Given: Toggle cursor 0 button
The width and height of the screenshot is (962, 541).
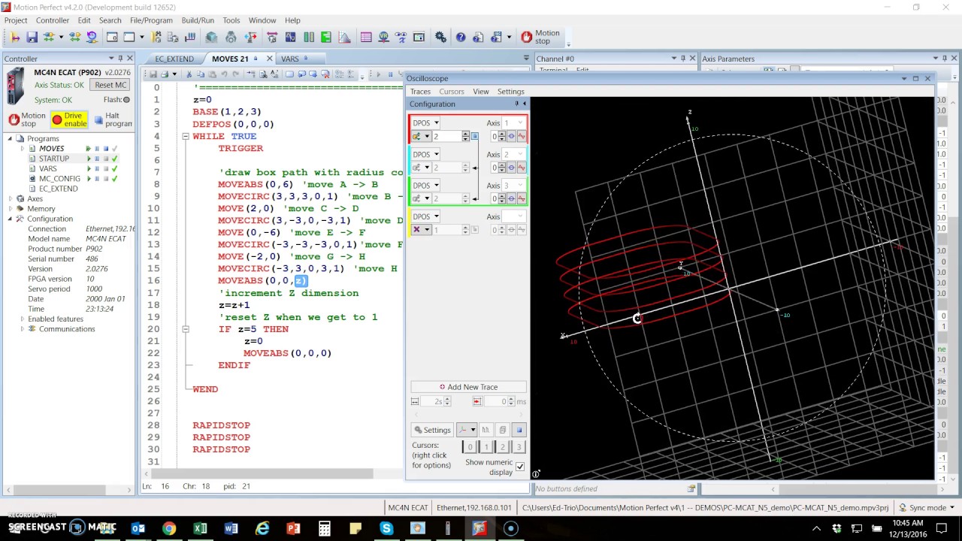Looking at the screenshot, I should click(x=470, y=446).
